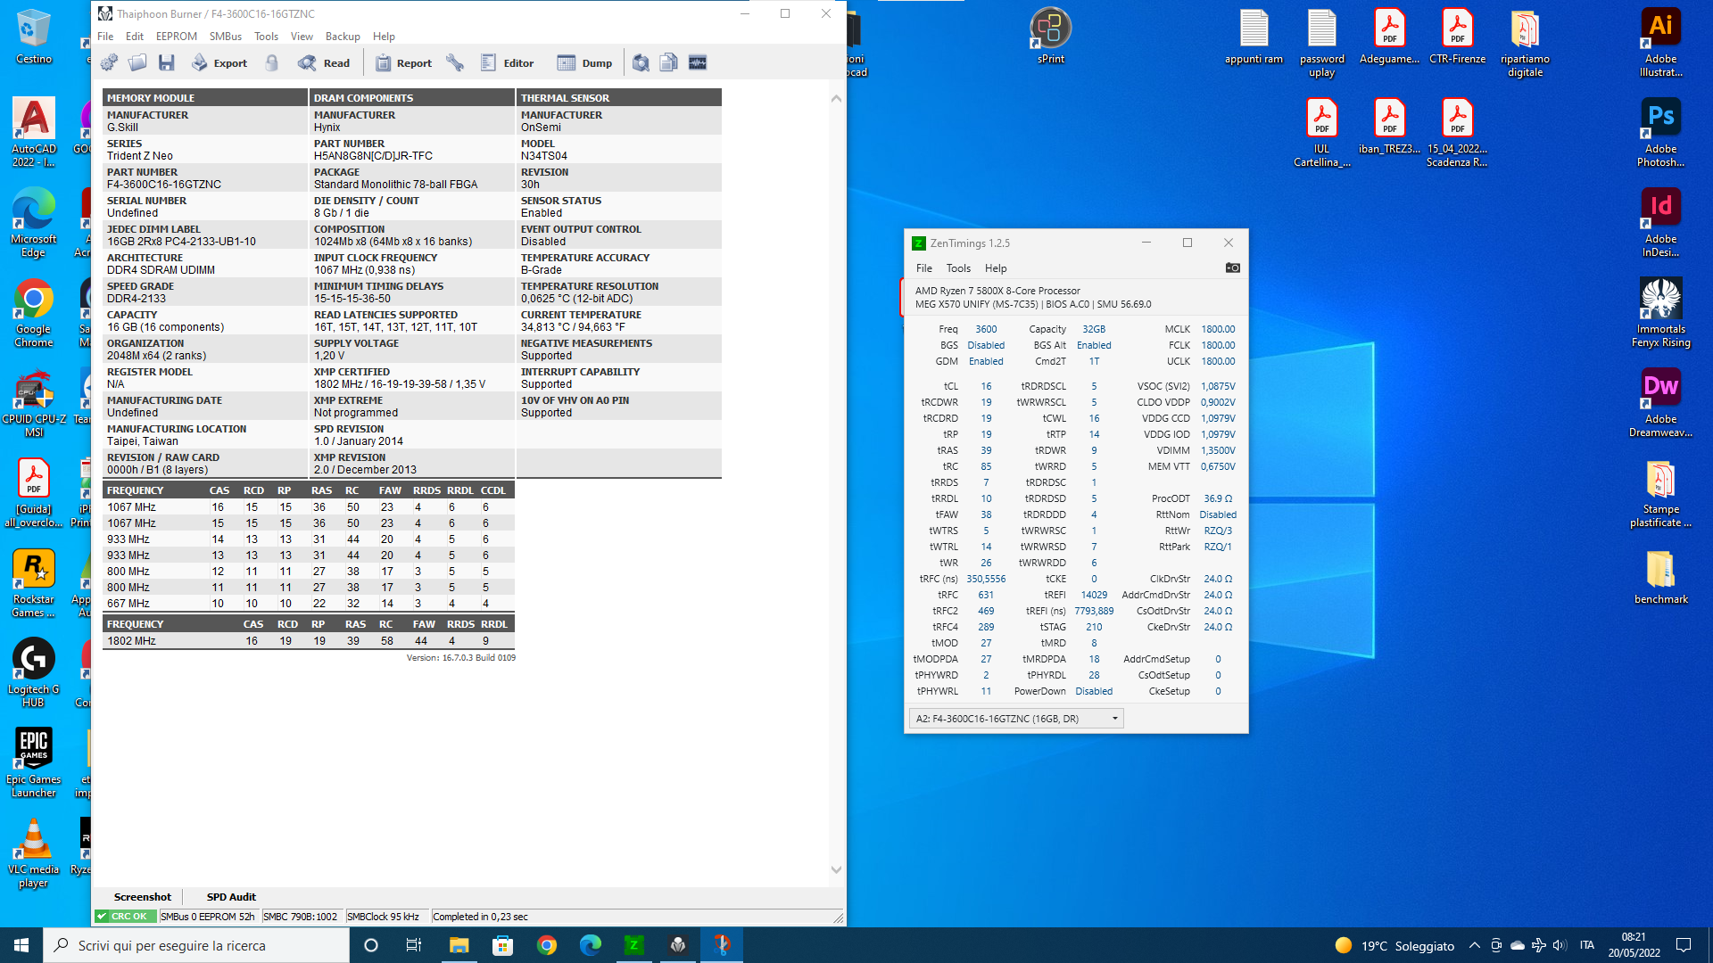Open the IUL Cartellina PDF file
The image size is (1713, 963).
pos(1322,132)
